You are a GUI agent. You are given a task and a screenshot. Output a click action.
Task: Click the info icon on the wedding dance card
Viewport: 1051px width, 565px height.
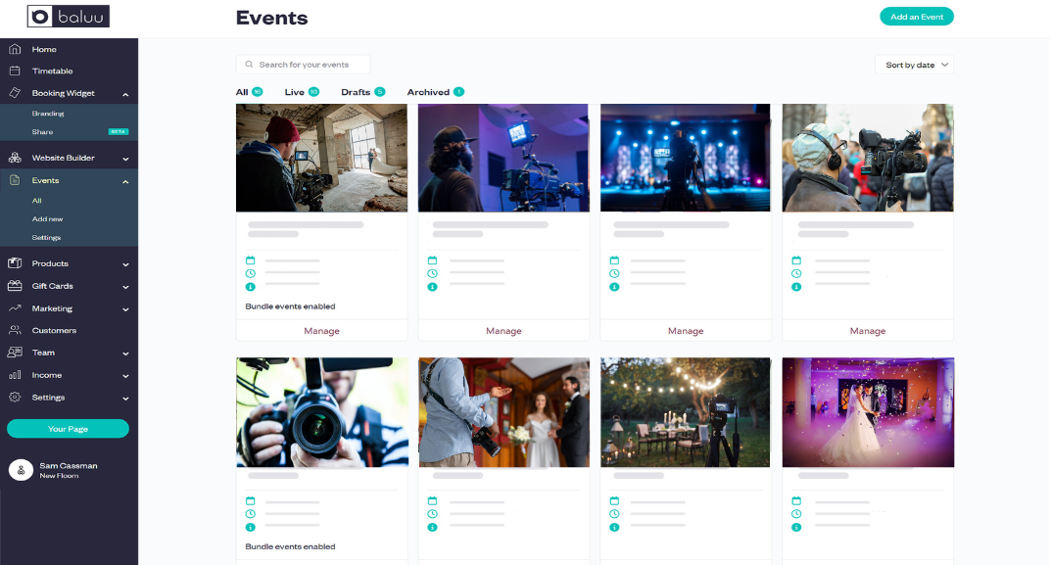click(796, 528)
